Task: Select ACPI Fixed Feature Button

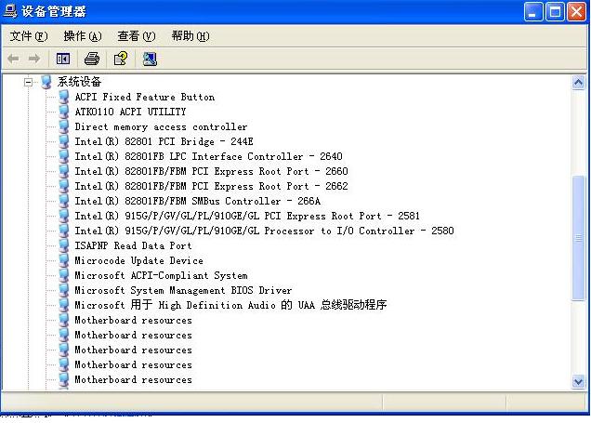Action: [x=145, y=97]
